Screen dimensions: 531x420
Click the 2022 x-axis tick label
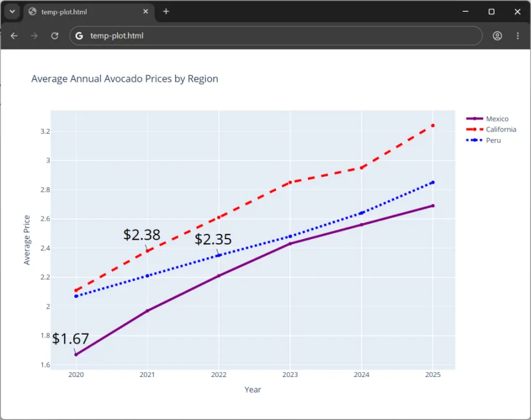point(219,375)
